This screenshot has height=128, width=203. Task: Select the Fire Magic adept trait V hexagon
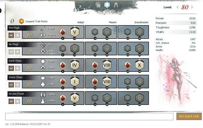(x=75, y=32)
